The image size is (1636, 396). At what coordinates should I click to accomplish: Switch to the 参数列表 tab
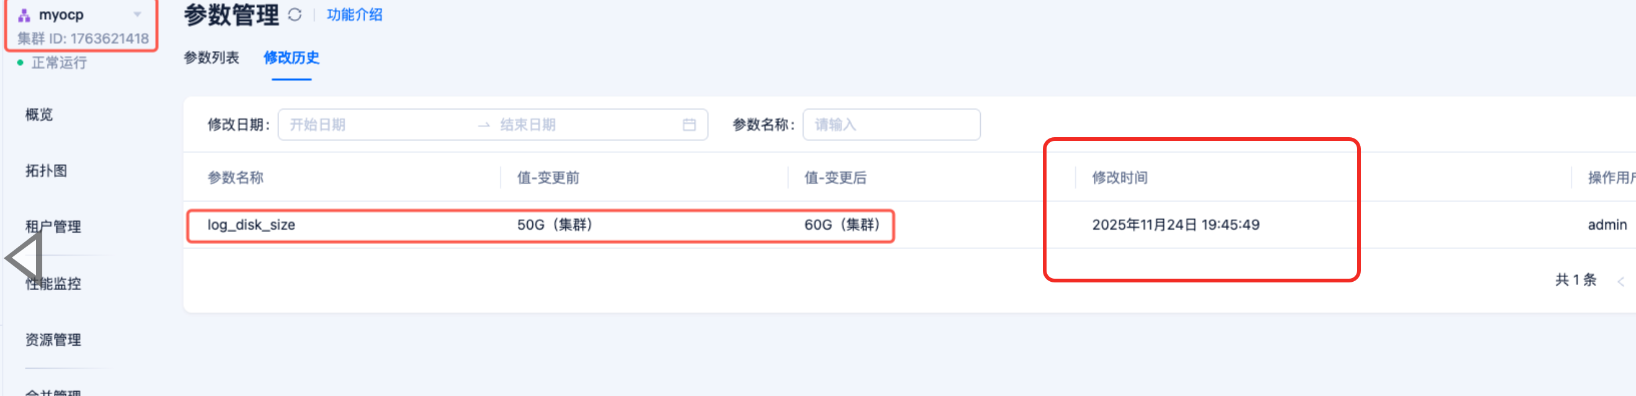click(211, 58)
